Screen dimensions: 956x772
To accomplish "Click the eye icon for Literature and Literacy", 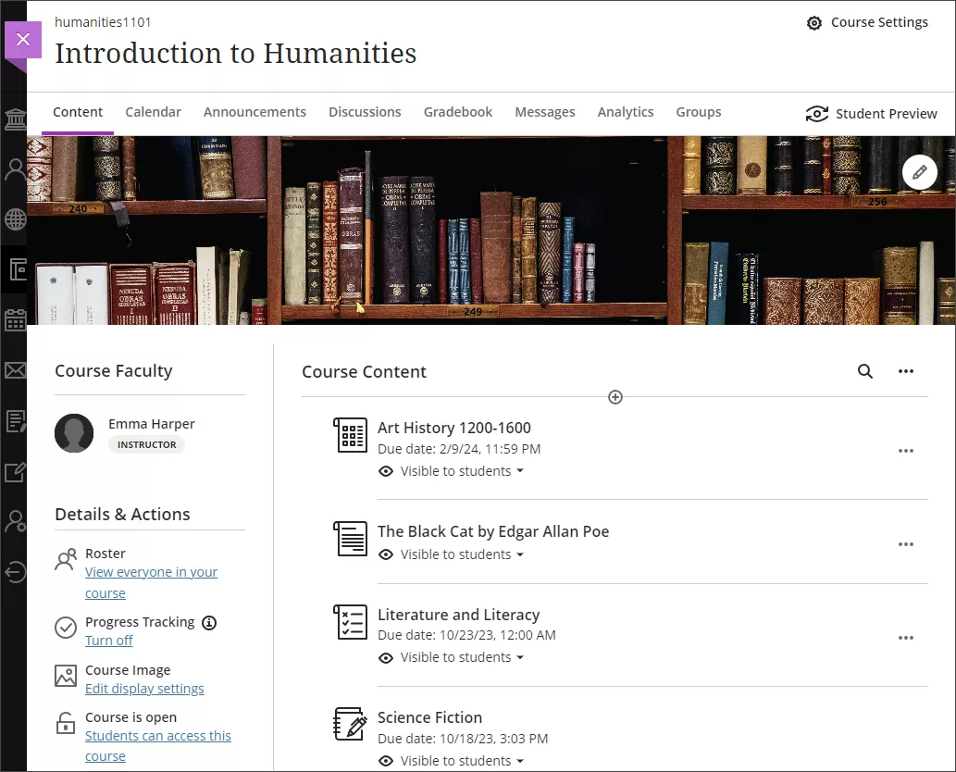I will click(x=386, y=657).
